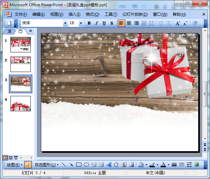This screenshot has height=179, width=210.
Task: Insert picture from file
Action: pyautogui.click(x=131, y=165)
